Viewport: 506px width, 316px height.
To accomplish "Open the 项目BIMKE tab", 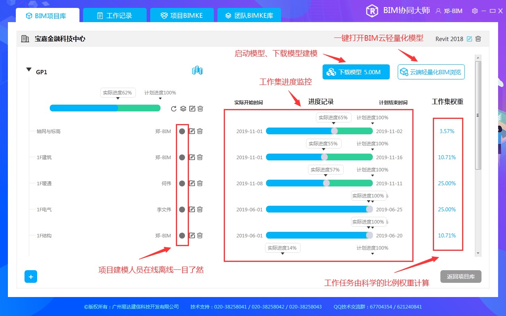I will tap(182, 15).
